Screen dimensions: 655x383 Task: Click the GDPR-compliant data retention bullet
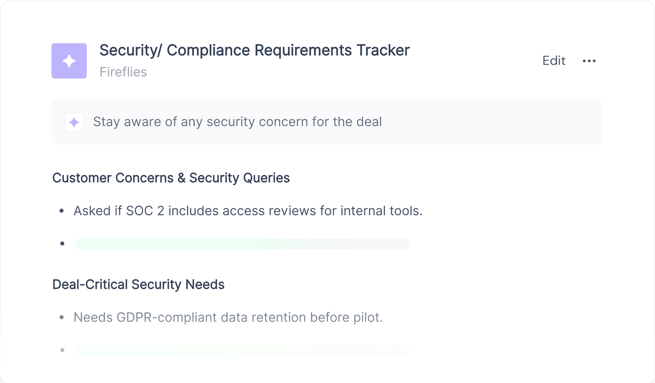[228, 318]
